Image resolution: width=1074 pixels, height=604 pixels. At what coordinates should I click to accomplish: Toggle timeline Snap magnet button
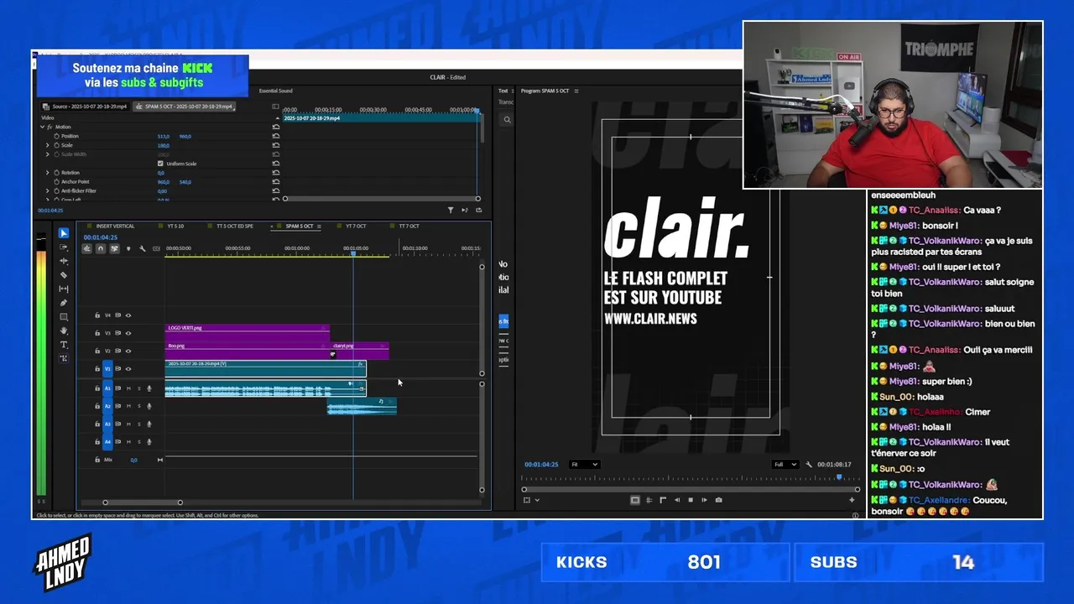click(101, 248)
